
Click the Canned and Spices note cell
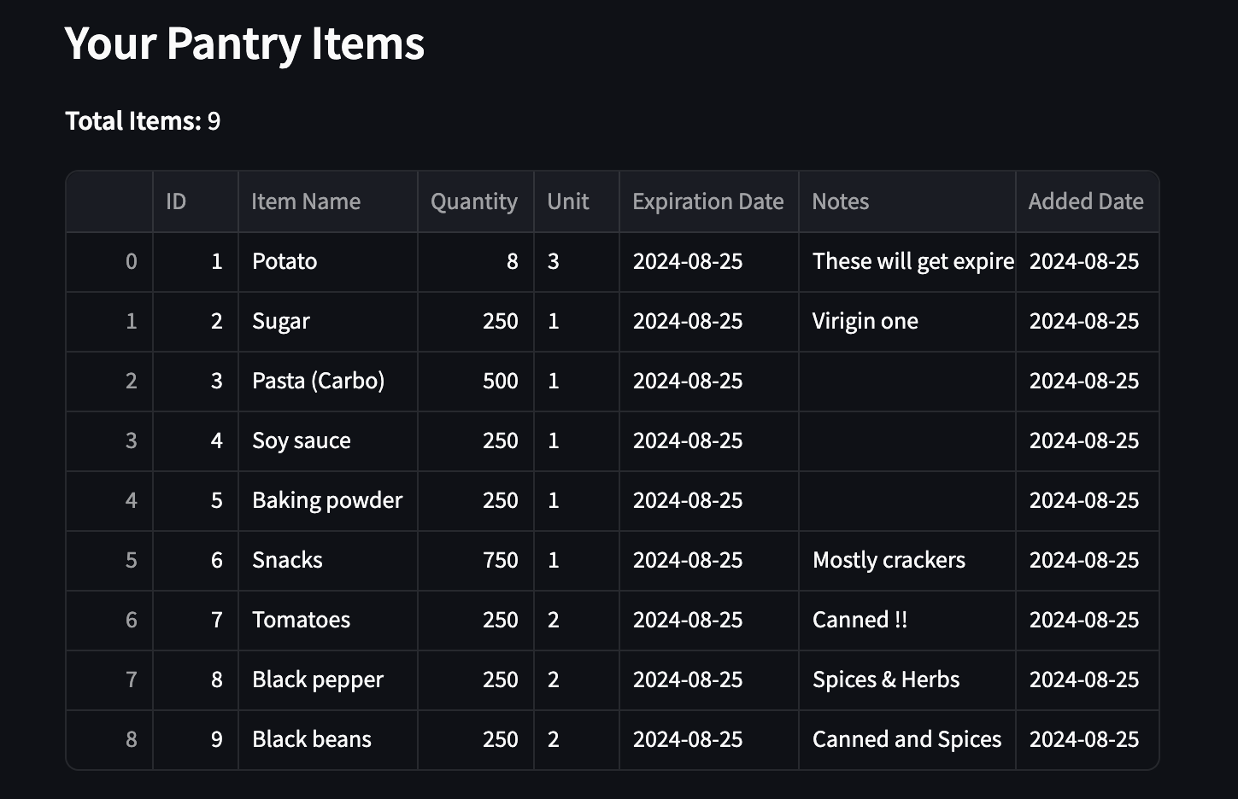(906, 739)
